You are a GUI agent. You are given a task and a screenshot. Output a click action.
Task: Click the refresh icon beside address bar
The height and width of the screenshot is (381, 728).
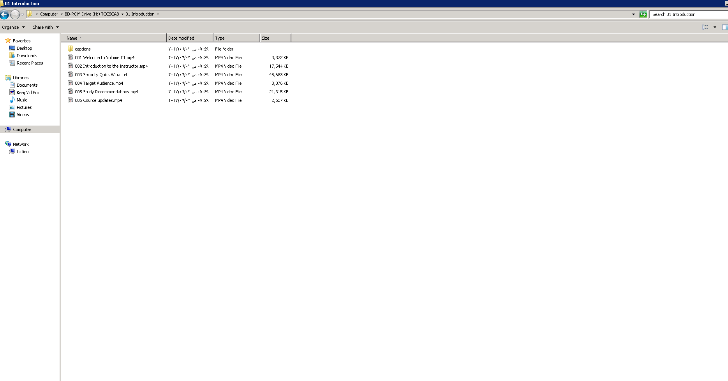click(x=643, y=14)
